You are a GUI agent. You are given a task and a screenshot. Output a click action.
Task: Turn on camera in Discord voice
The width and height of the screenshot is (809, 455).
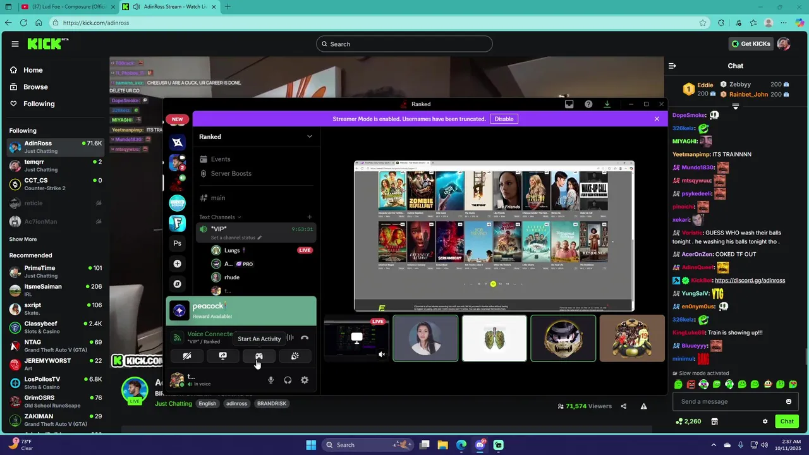pyautogui.click(x=186, y=356)
